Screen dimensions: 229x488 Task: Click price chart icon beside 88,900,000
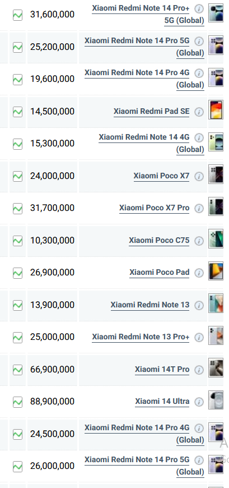(x=17, y=402)
